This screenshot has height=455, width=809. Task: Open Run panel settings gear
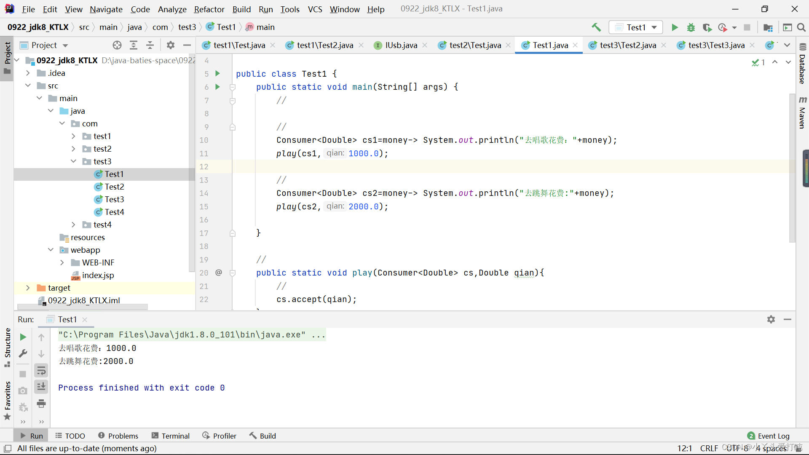pyautogui.click(x=771, y=319)
